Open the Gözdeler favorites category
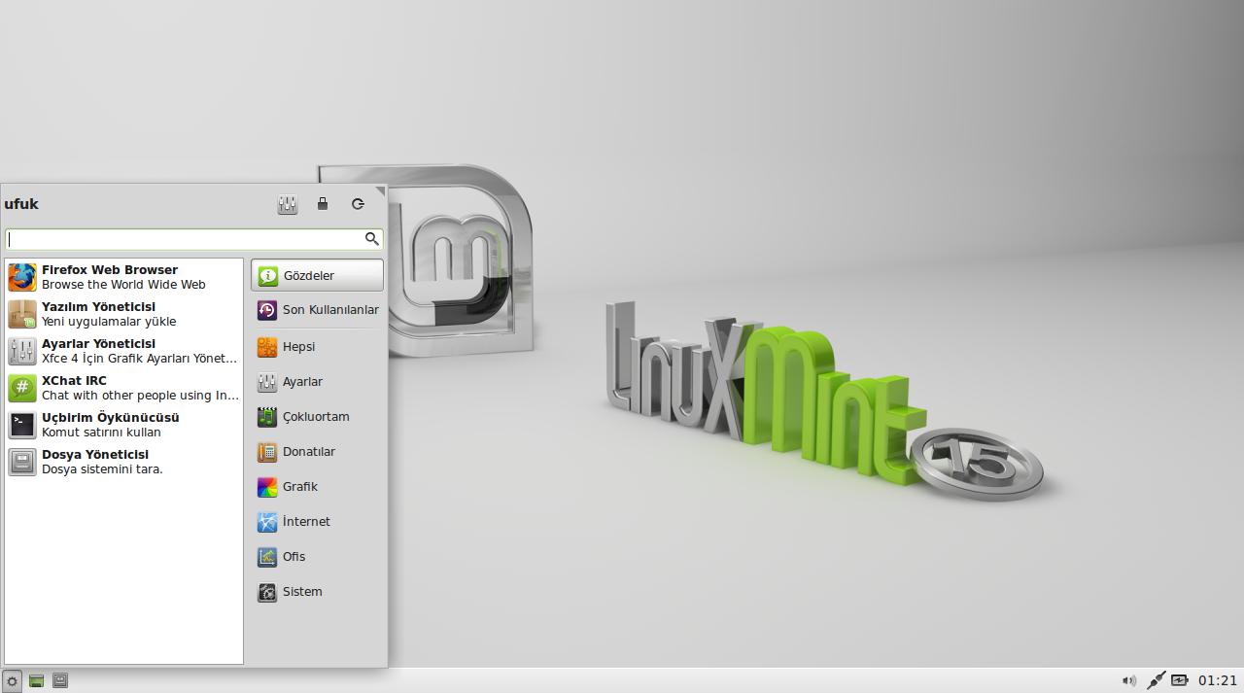Image resolution: width=1244 pixels, height=693 pixels. pos(311,275)
